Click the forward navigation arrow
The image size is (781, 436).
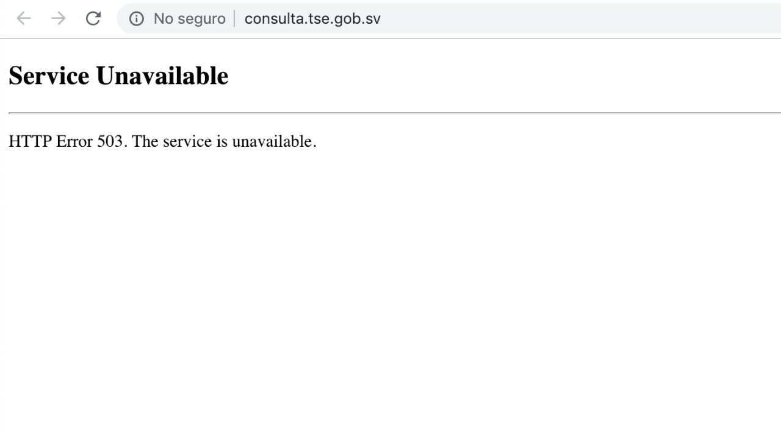tap(58, 19)
